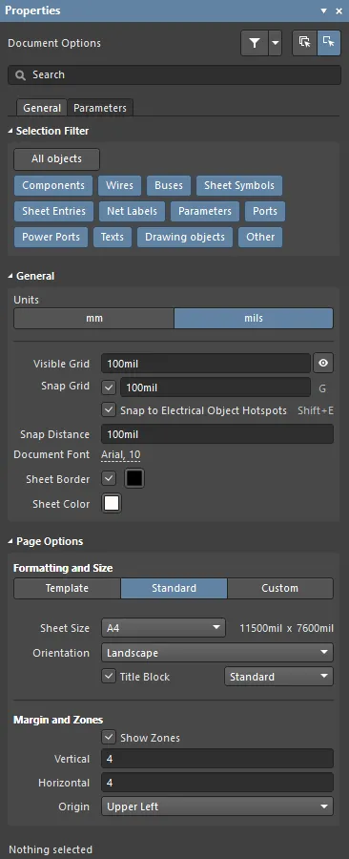Click the filter funnel icon

pyautogui.click(x=255, y=43)
